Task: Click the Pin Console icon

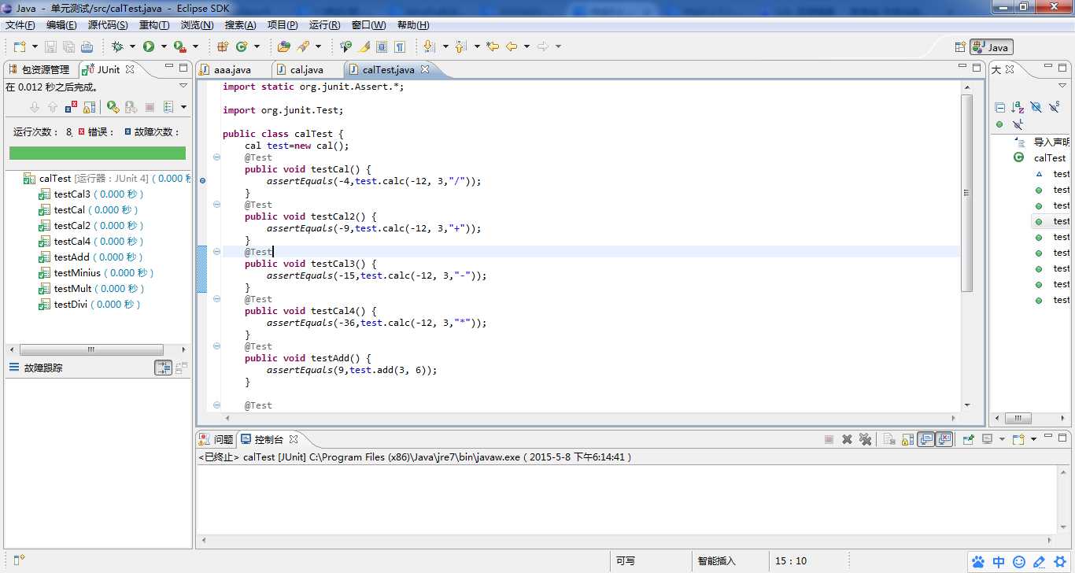Action: (969, 439)
